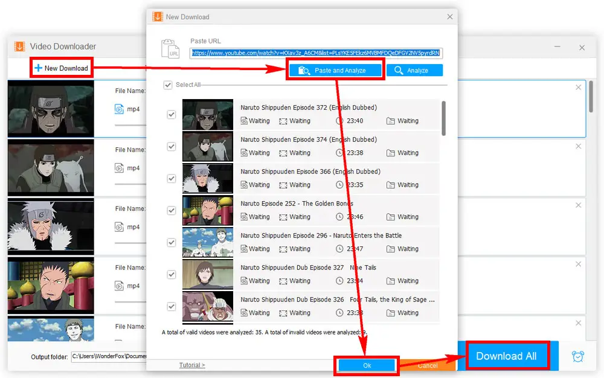
Task: Click resolution icon for Episode 327 row
Action: [x=283, y=281]
